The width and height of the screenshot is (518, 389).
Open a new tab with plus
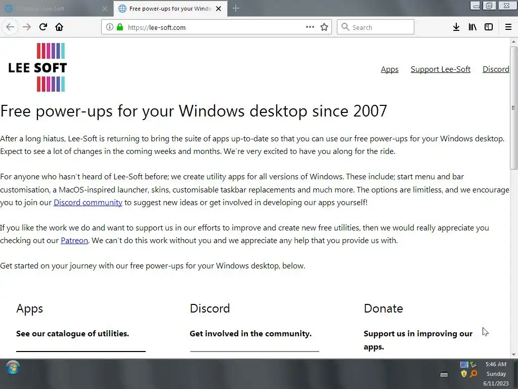[x=236, y=9]
